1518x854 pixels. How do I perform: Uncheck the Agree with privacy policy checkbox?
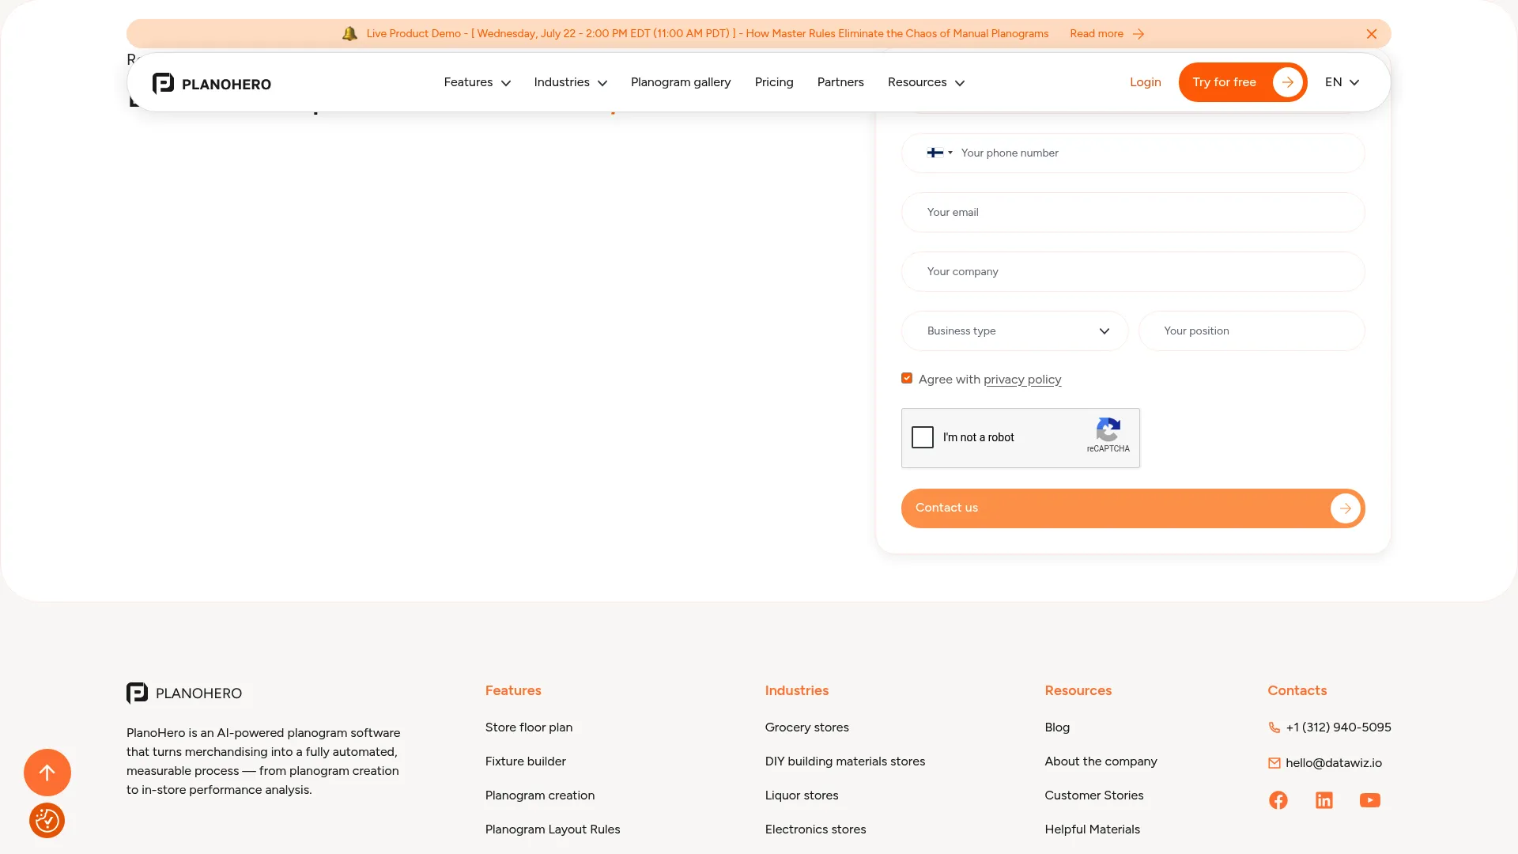click(907, 379)
